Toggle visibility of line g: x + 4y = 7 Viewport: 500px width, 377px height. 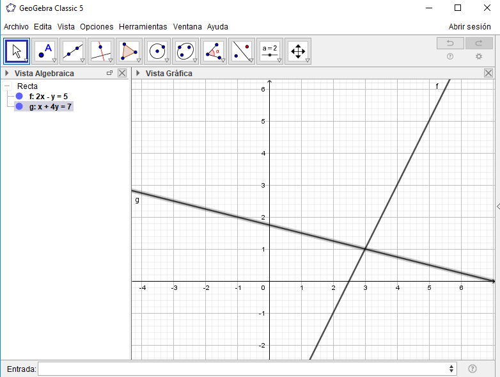pos(19,106)
